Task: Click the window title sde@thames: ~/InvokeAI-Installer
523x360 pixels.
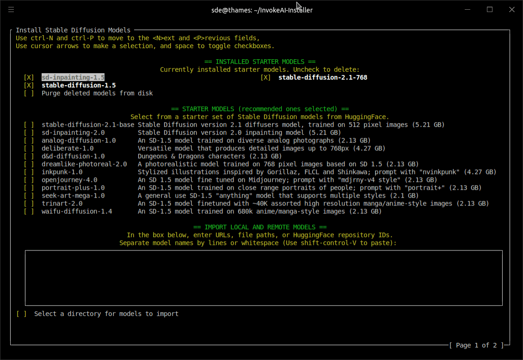Action: 262,10
